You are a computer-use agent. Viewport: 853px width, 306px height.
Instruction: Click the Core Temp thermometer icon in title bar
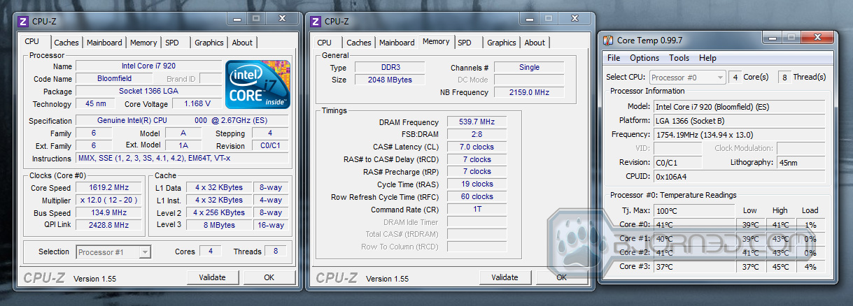(x=609, y=40)
